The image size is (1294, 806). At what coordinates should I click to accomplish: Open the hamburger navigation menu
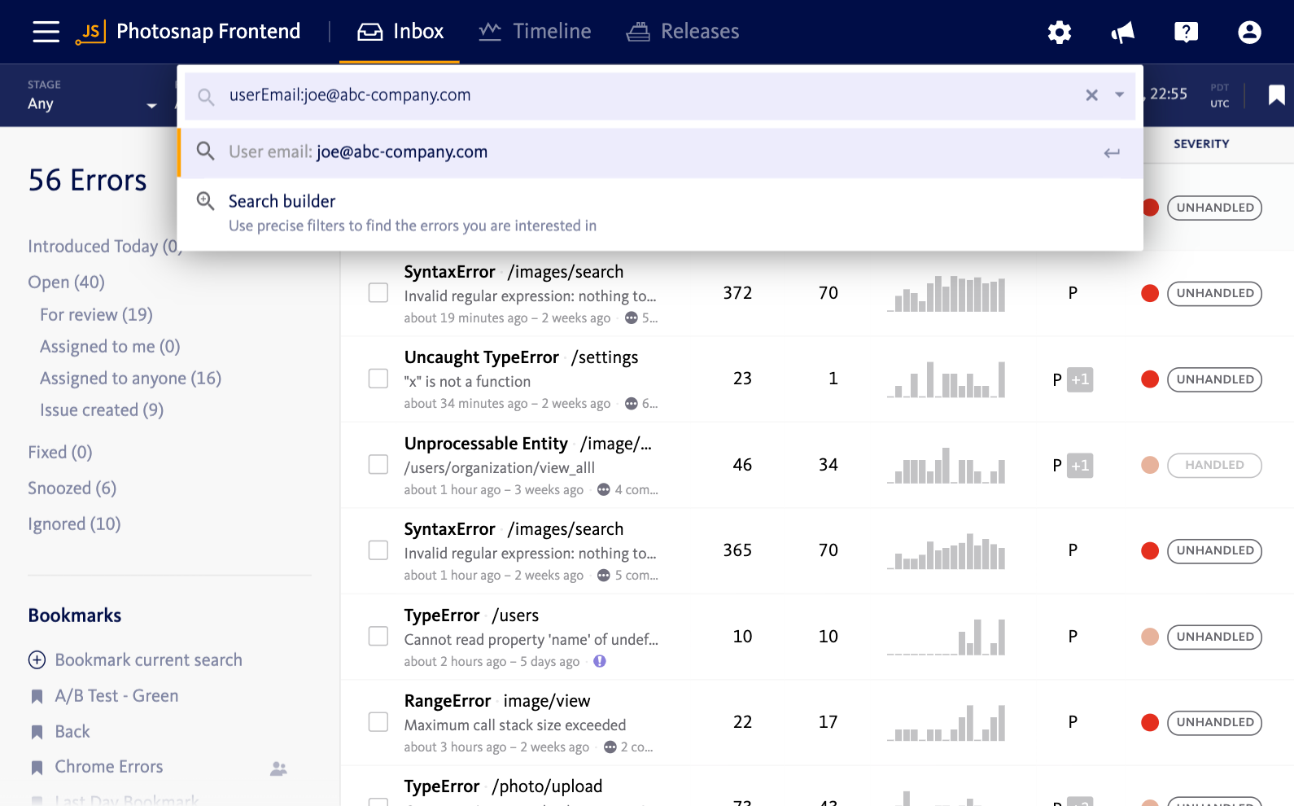click(46, 32)
